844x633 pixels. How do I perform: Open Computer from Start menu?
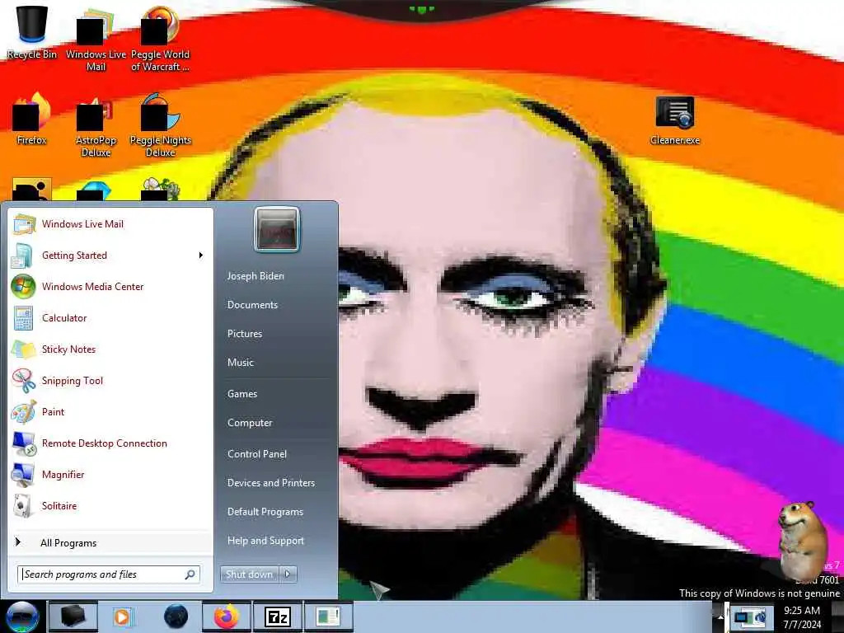[250, 423]
